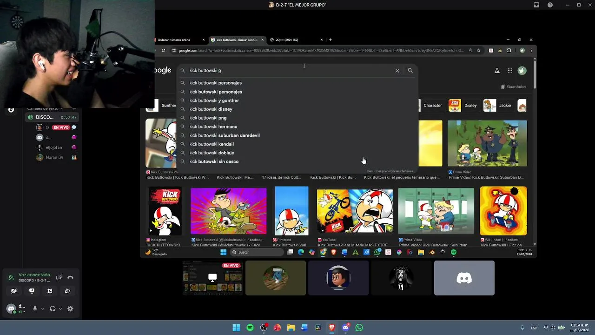Switch to the '2Q== (299×169)' tab
This screenshot has width=595, height=335.
pyautogui.click(x=296, y=40)
